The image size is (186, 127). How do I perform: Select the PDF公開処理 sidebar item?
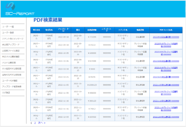9,62
